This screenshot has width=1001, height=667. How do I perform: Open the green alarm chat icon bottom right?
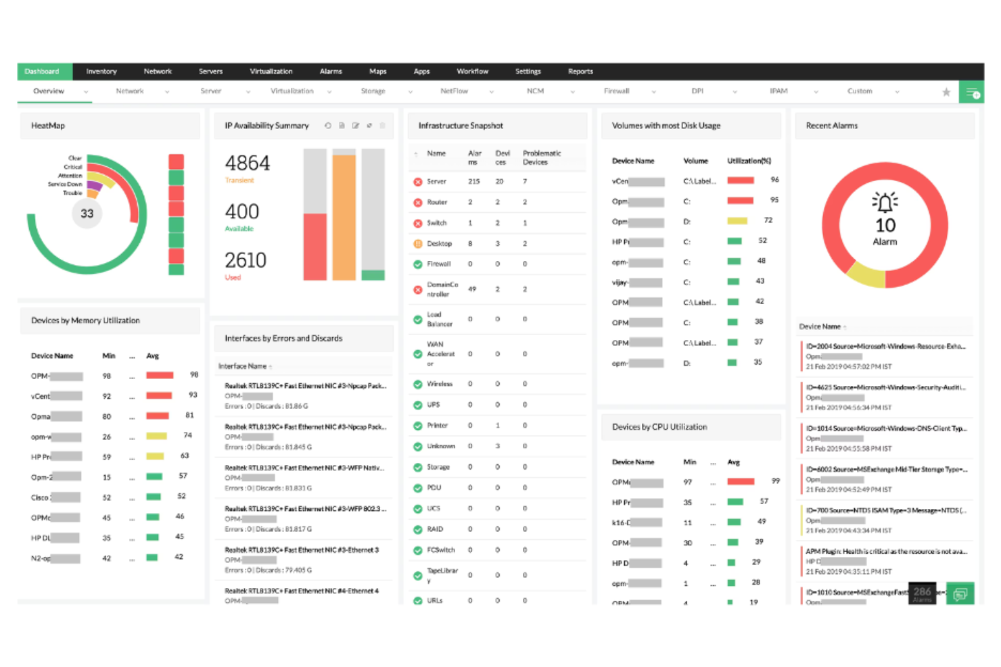click(x=960, y=593)
